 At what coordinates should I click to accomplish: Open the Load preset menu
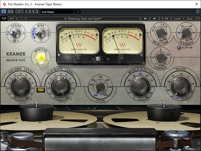click(177, 18)
